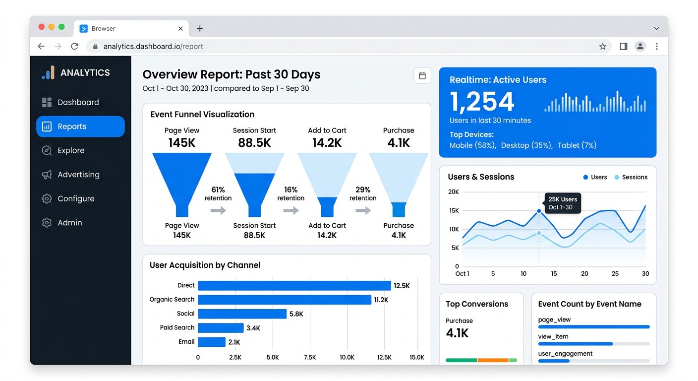Click the 61% retention label
This screenshot has width=698, height=381.
point(218,193)
